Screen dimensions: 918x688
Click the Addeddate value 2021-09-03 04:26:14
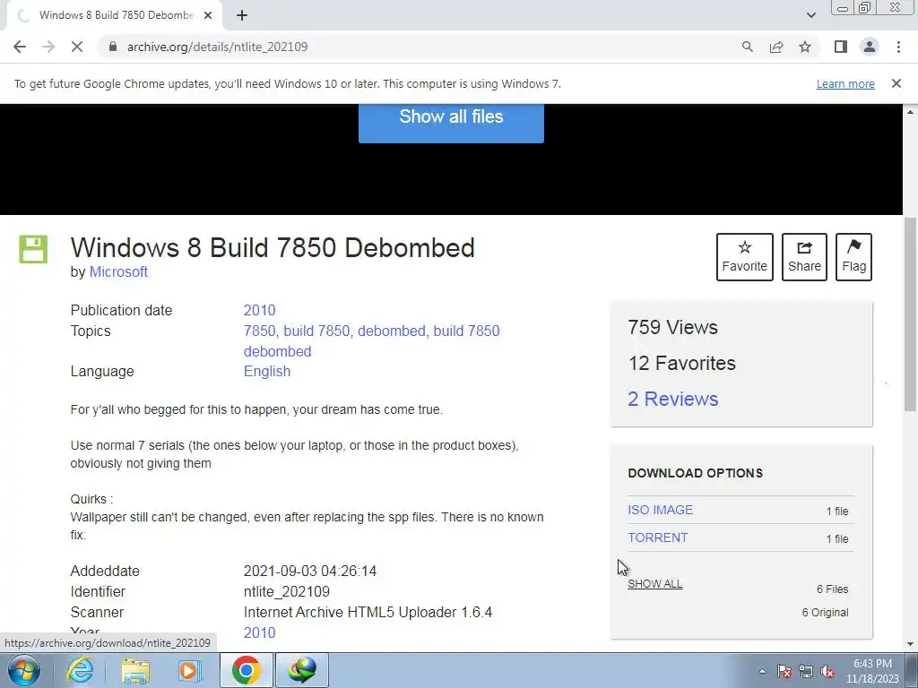[x=309, y=571]
